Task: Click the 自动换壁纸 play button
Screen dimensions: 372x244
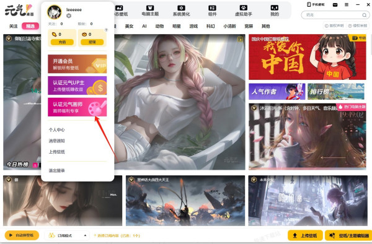Action: (x=22, y=235)
